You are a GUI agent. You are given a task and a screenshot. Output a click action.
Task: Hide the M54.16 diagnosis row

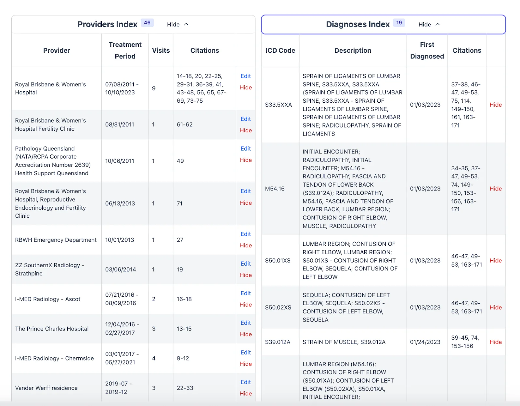click(x=495, y=189)
